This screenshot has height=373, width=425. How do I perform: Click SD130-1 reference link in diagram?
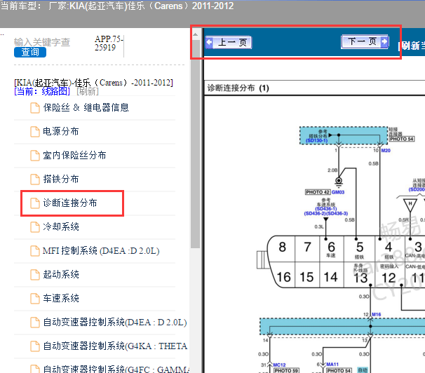316,141
